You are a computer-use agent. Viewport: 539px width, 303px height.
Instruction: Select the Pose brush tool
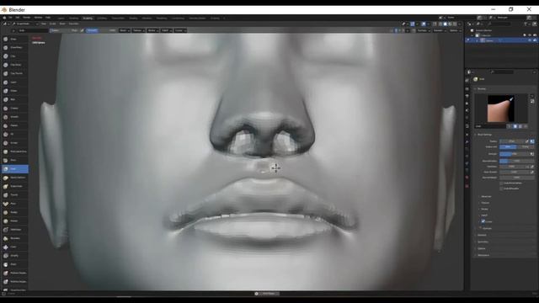[x=14, y=204]
